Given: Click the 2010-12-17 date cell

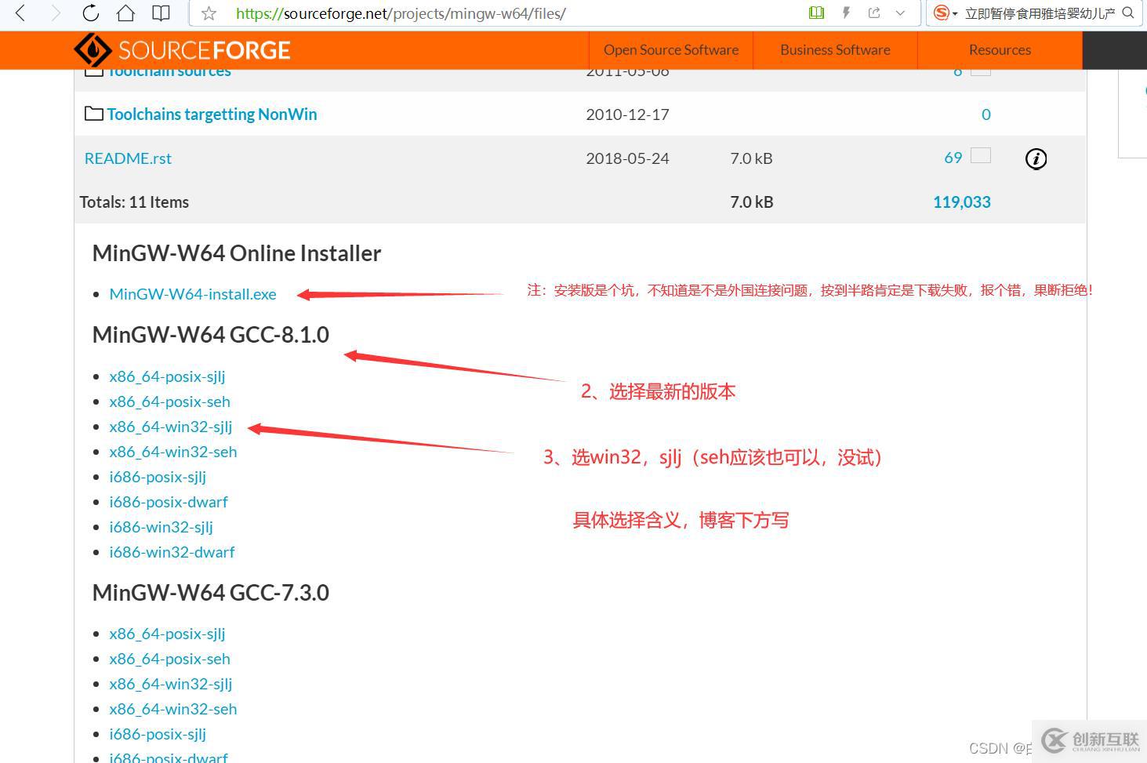Looking at the screenshot, I should click(x=627, y=114).
